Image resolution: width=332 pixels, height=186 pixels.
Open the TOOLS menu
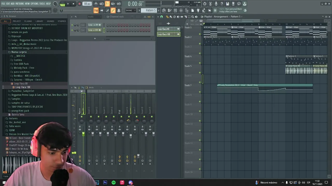click(42, 4)
